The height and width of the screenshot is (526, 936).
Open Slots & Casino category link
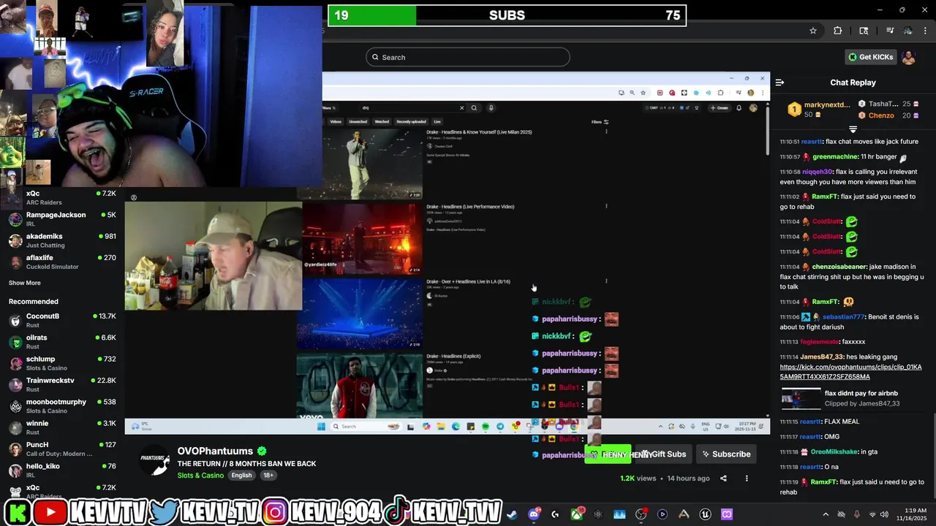coord(200,476)
